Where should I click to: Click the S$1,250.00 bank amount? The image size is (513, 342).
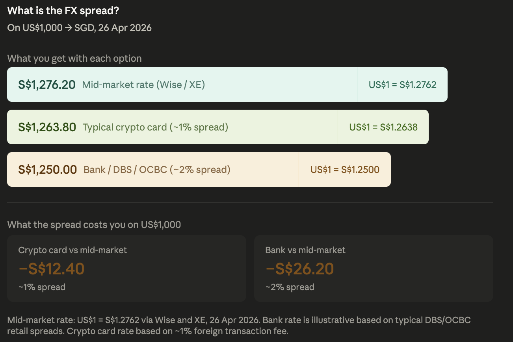click(47, 169)
